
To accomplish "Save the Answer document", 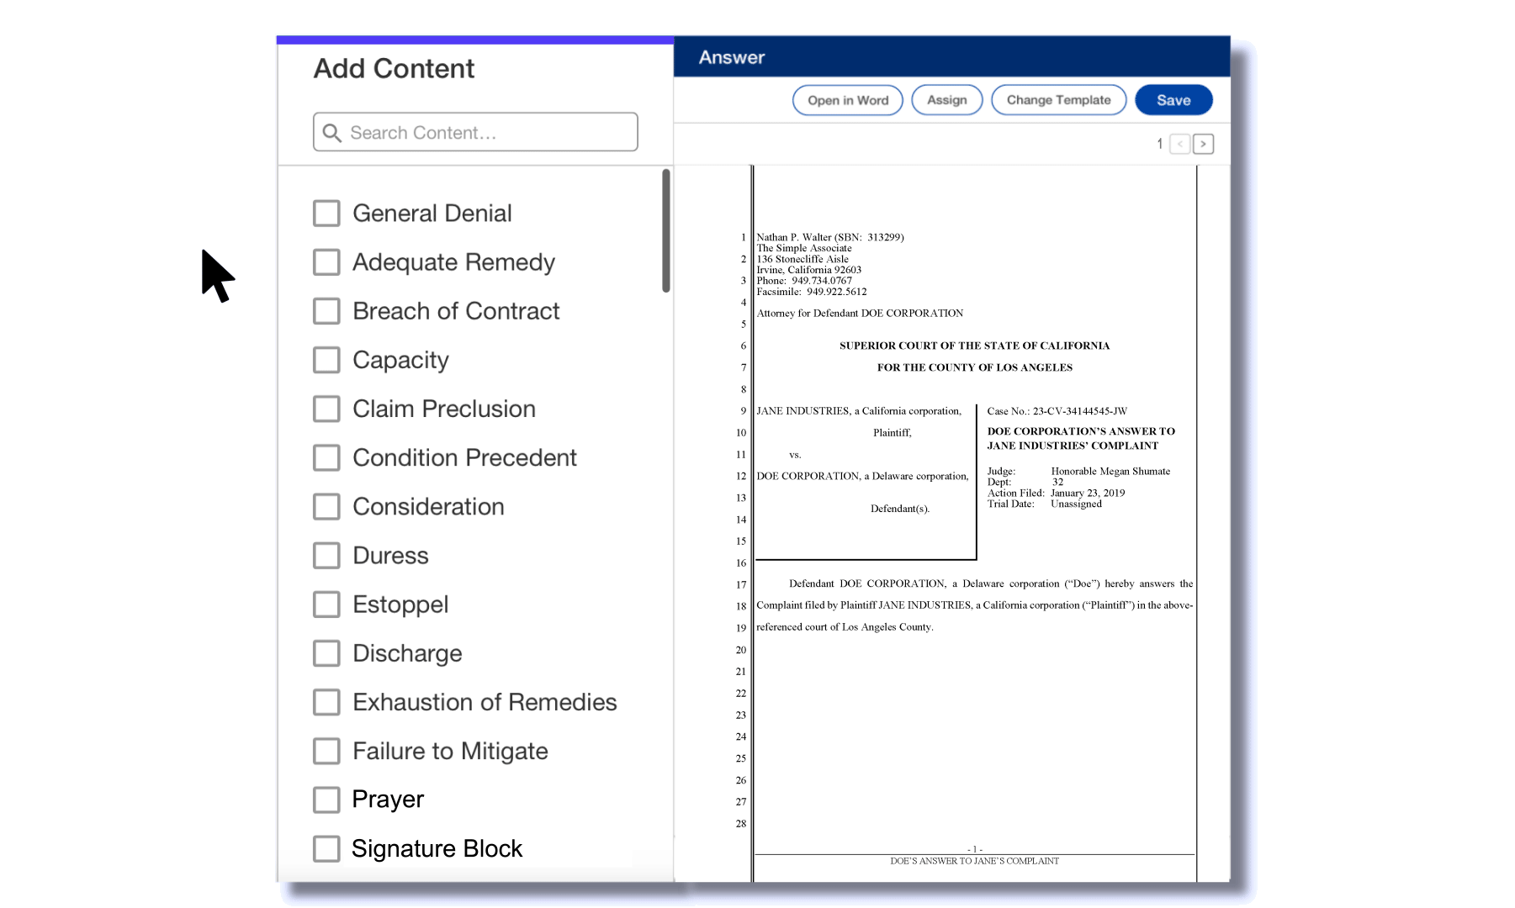I will coord(1173,100).
